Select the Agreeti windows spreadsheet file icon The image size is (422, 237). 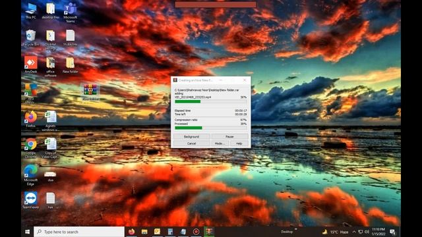coord(50,121)
